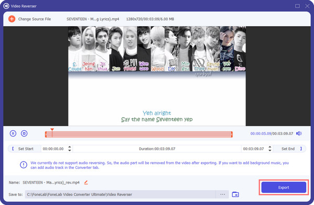Click the Export button
Screen dimensions: 314x205
coord(284,187)
